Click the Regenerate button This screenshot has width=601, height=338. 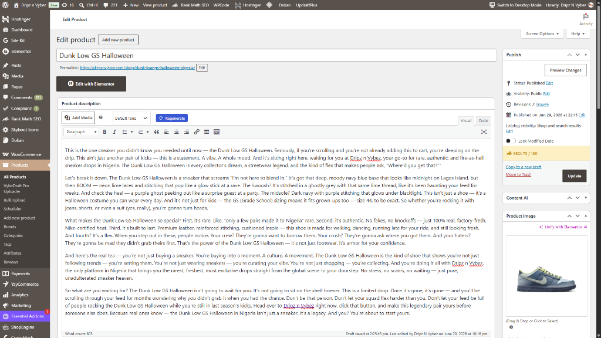pyautogui.click(x=172, y=118)
